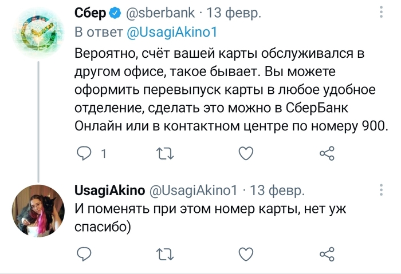The image size is (401, 274).
Task: Open UsagiAkino's profile photo
Action: pos(38,209)
